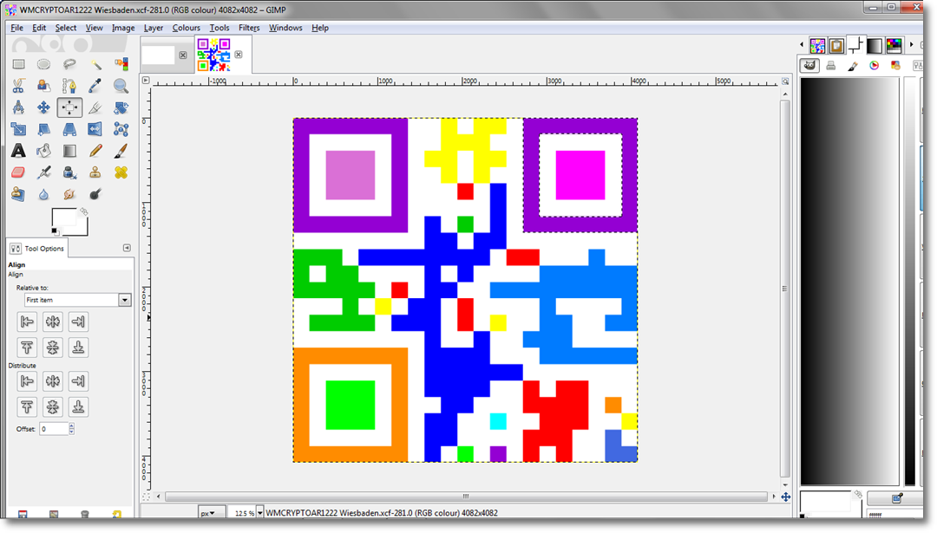Toggle zoom-on-window-resize magnifier button above the vertical scrollbar
This screenshot has width=937, height=533.
[x=785, y=81]
